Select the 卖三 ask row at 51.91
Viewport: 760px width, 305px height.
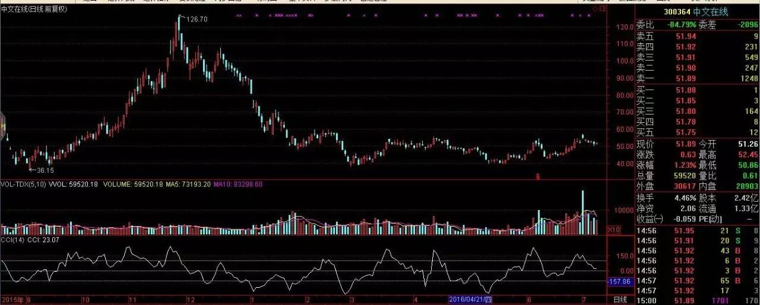coord(698,58)
